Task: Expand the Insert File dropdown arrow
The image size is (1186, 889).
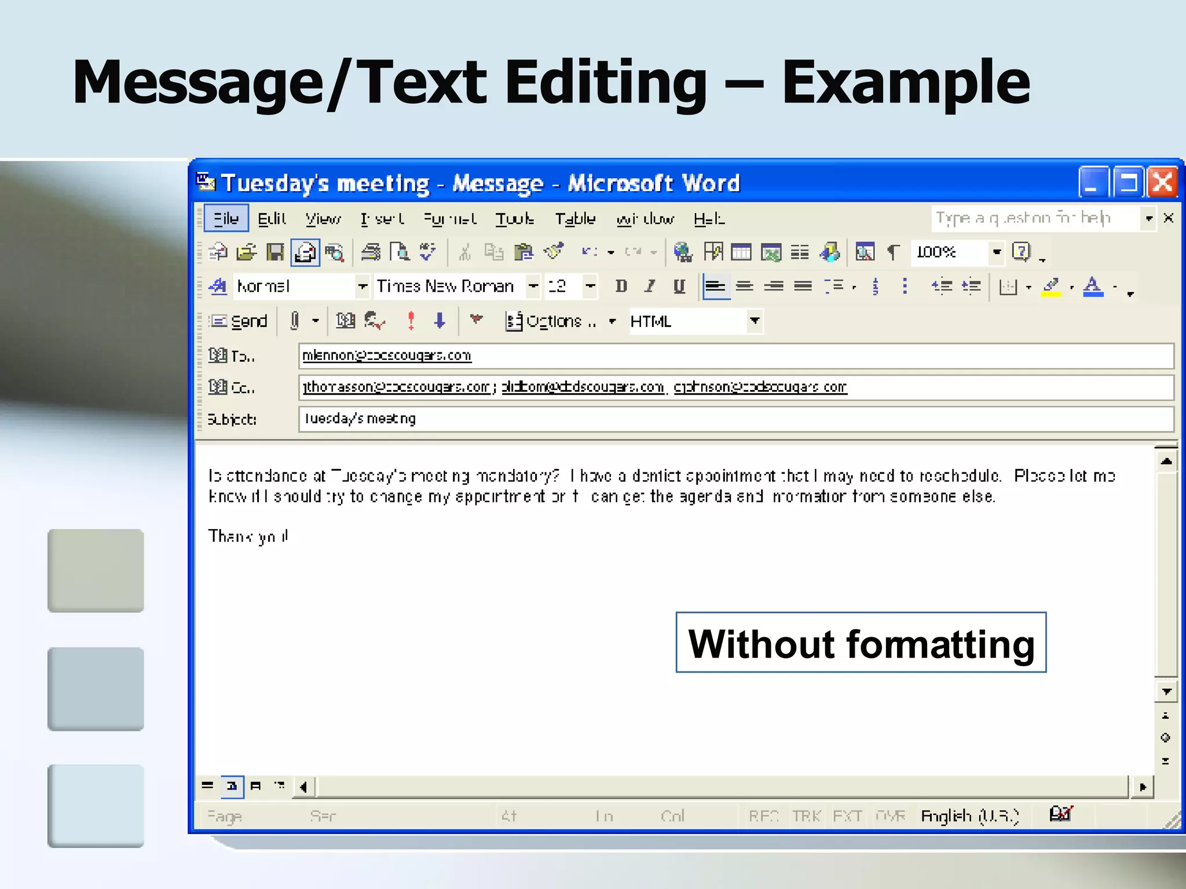Action: (x=316, y=321)
